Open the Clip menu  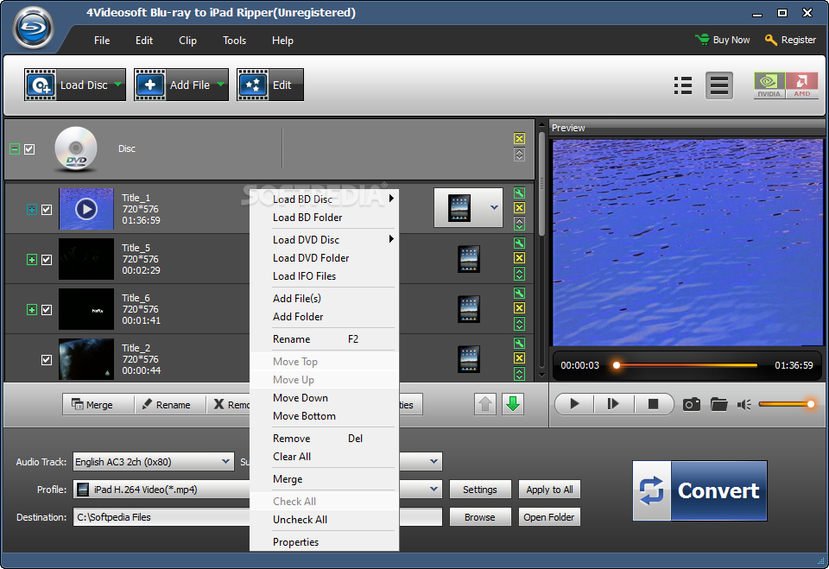pyautogui.click(x=187, y=41)
